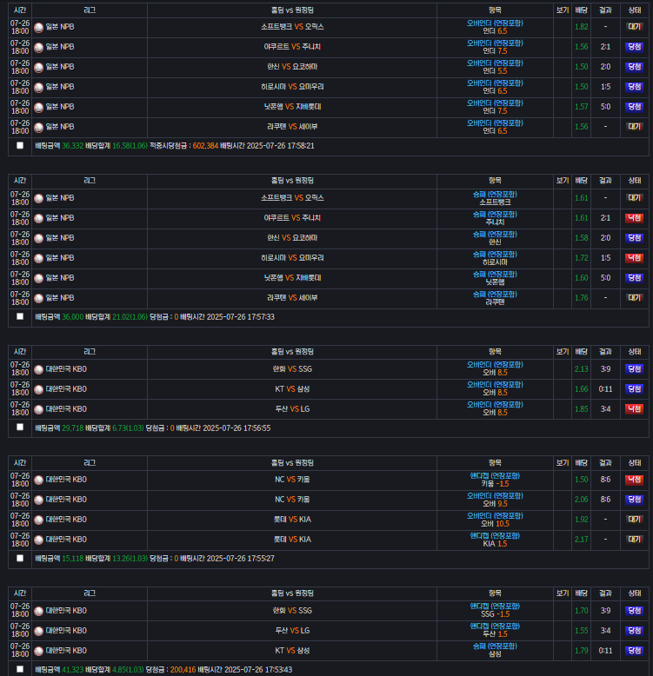Click baseball icon in 소프트뱅크 VS 오릭스 언더 6.5 row

coord(39,28)
